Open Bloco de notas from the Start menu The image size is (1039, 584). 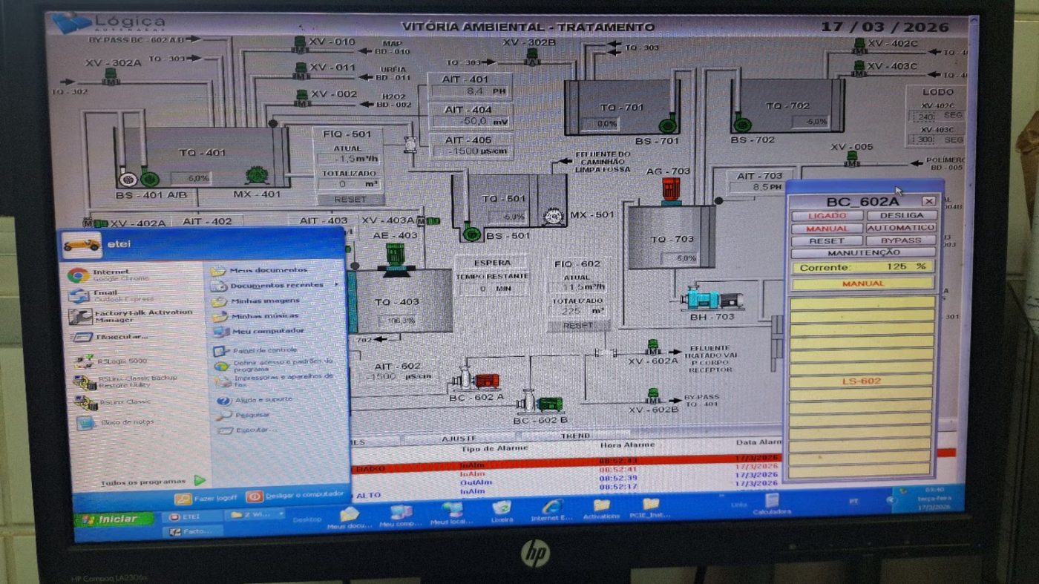(117, 422)
